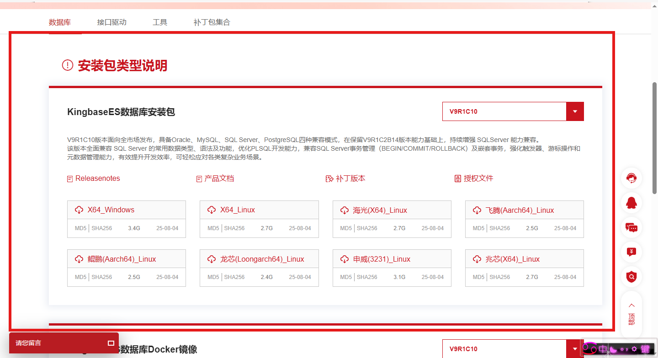Download the X64_Windows package
The width and height of the screenshot is (658, 358).
[111, 210]
